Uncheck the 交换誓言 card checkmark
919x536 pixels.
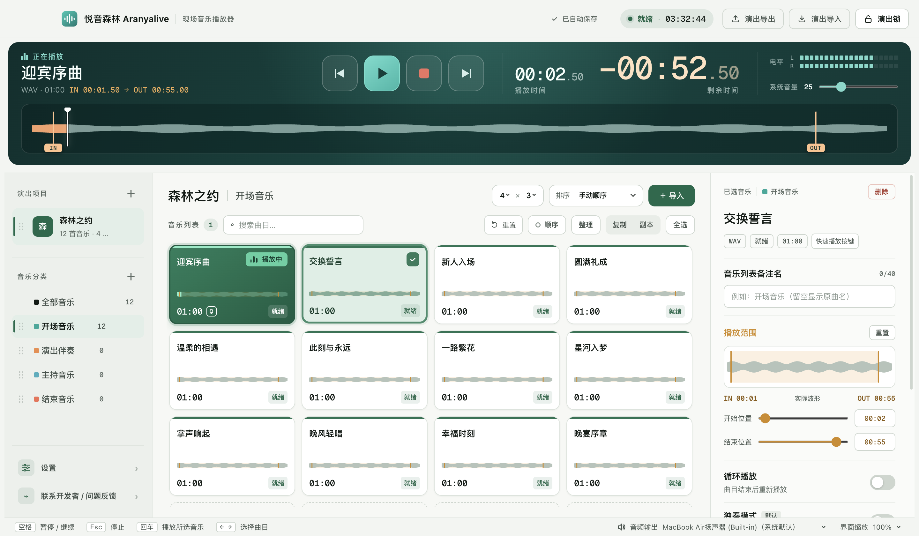[413, 260]
